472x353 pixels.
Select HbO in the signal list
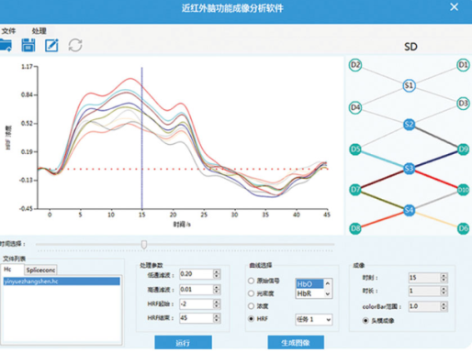coord(309,284)
